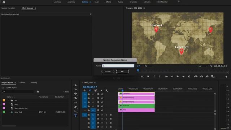This screenshot has height=130, width=231.
Task: Enable voice-over record on A1
Action: pos(111,115)
